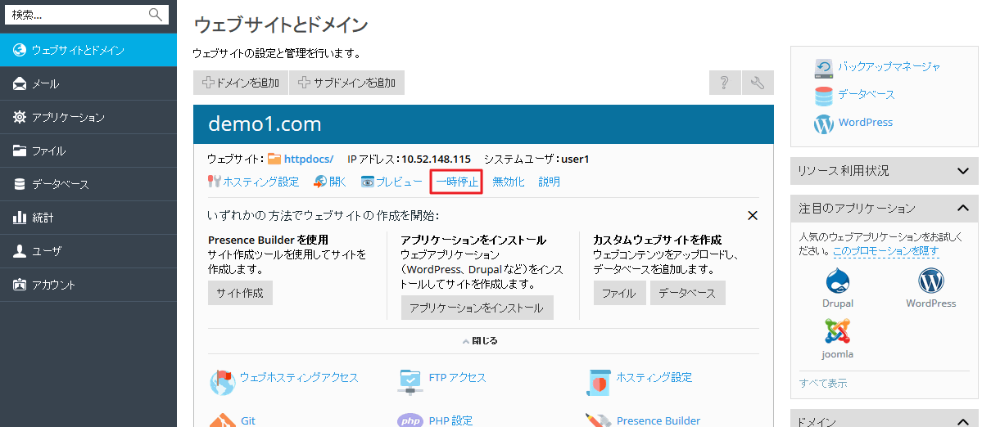Click the ドメインを追加 button
This screenshot has width=991, height=427.
click(241, 83)
